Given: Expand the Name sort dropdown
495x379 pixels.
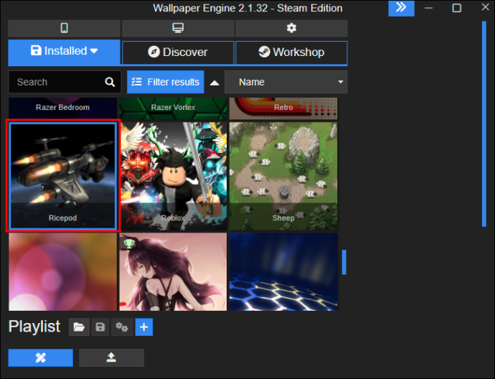Looking at the screenshot, I should (x=286, y=82).
